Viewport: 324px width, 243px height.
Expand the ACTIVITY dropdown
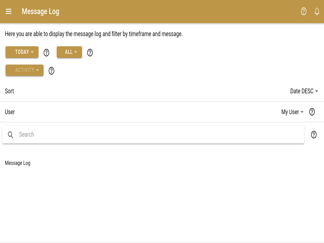coord(24,70)
